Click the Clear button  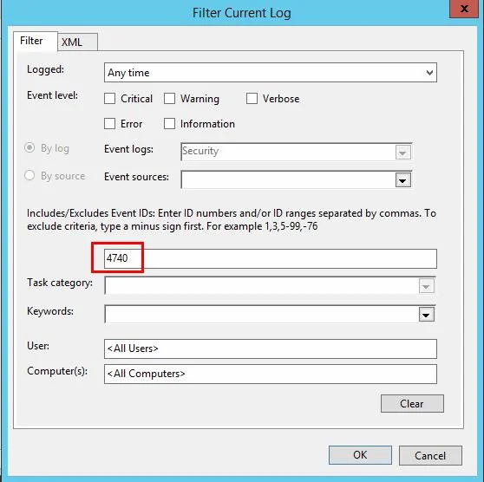tap(412, 404)
